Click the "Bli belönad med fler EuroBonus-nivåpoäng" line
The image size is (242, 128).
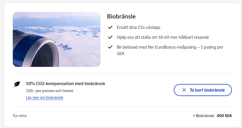pyautogui.click(x=170, y=47)
